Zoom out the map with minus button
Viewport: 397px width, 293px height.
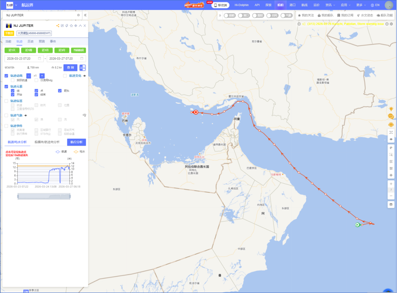[x=391, y=196]
